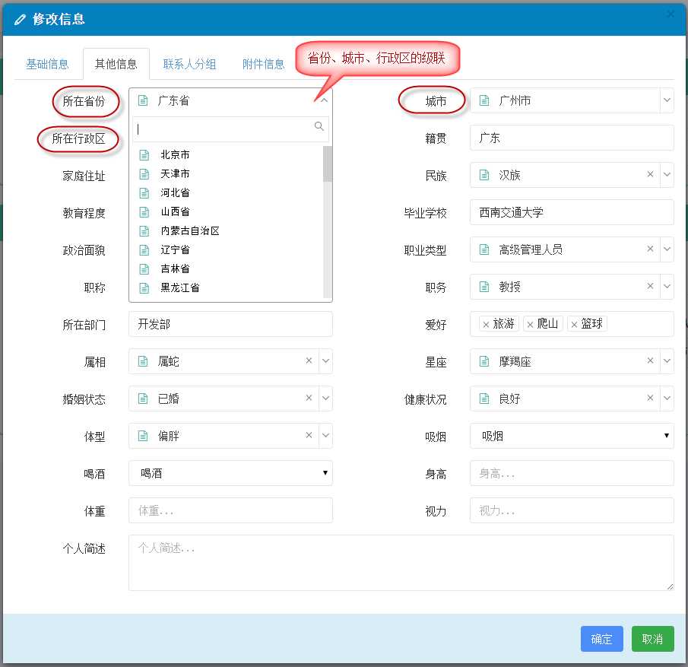The width and height of the screenshot is (688, 667).
Task: Click the document icon beside 广州市
Action: (484, 100)
